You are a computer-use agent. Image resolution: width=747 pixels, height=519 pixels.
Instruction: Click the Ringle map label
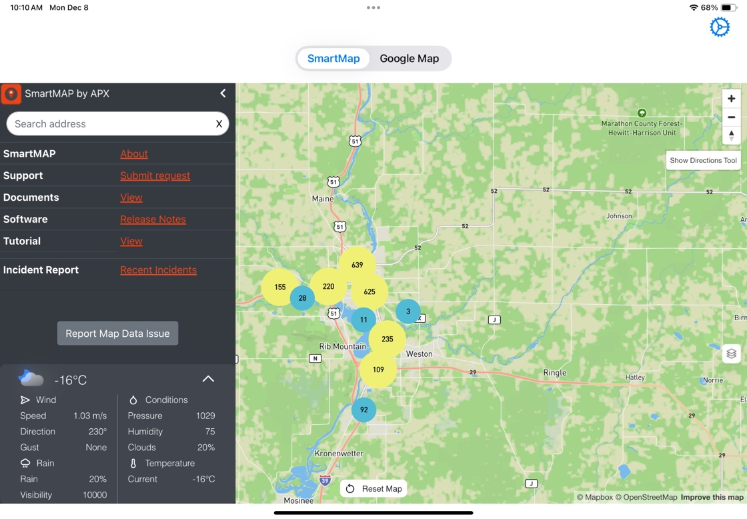555,373
